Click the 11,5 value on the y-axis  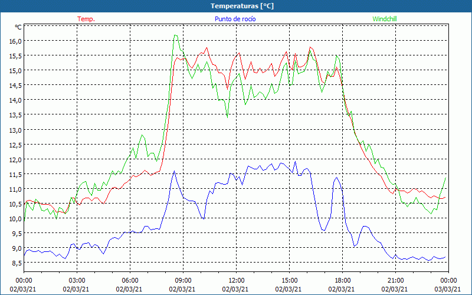(x=15, y=175)
